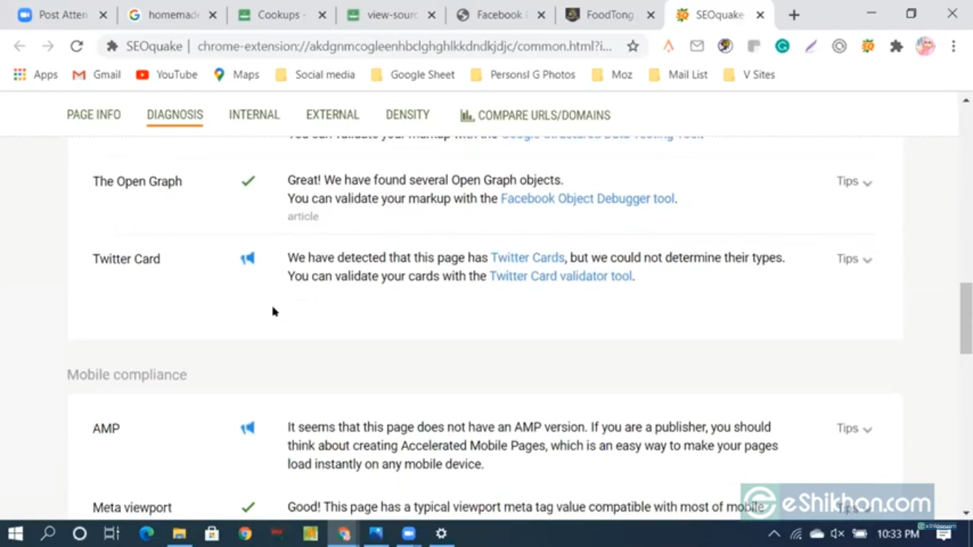Click the page vertical scrollbar thumb

[x=966, y=317]
